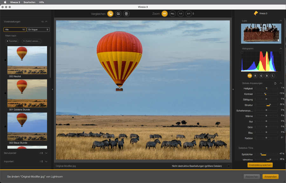Enable non-destructive editing checkbox

pyautogui.click(x=228, y=166)
